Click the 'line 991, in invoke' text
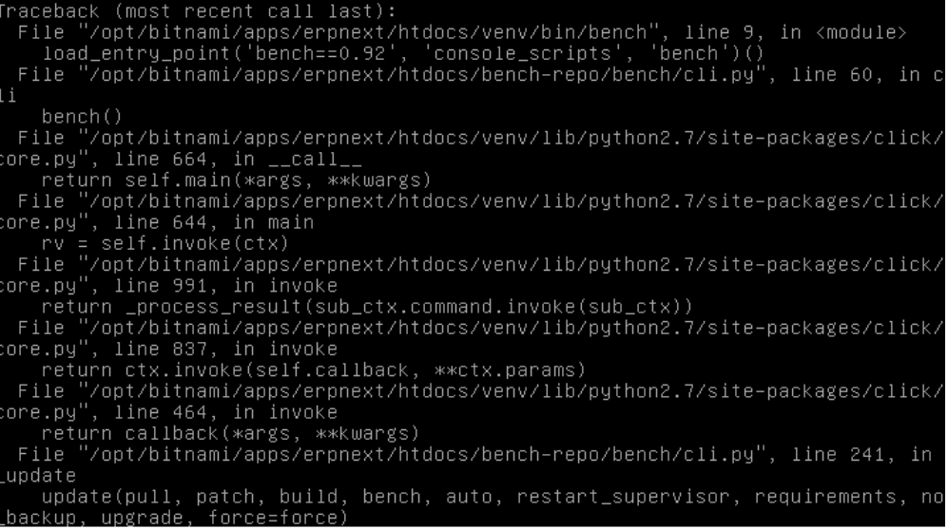The width and height of the screenshot is (948, 529). pos(226,286)
